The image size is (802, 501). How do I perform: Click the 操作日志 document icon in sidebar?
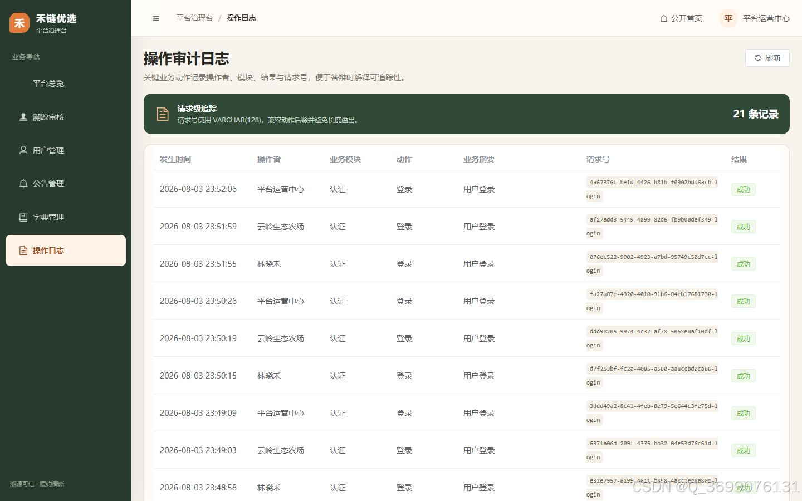pos(23,250)
